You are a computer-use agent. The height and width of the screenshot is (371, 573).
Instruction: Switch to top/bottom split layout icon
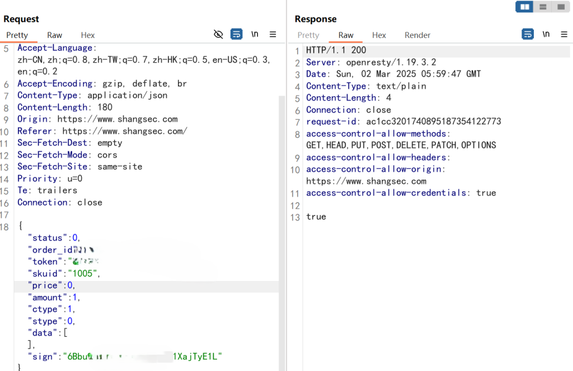pos(542,7)
